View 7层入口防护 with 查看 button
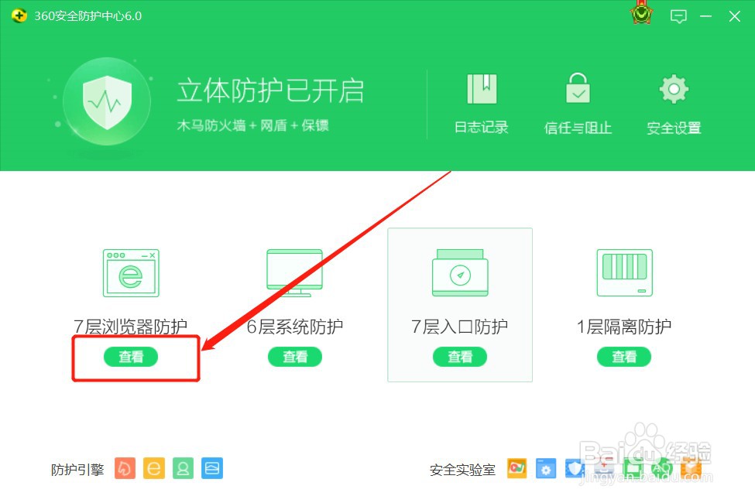The height and width of the screenshot is (503, 755). 460,357
